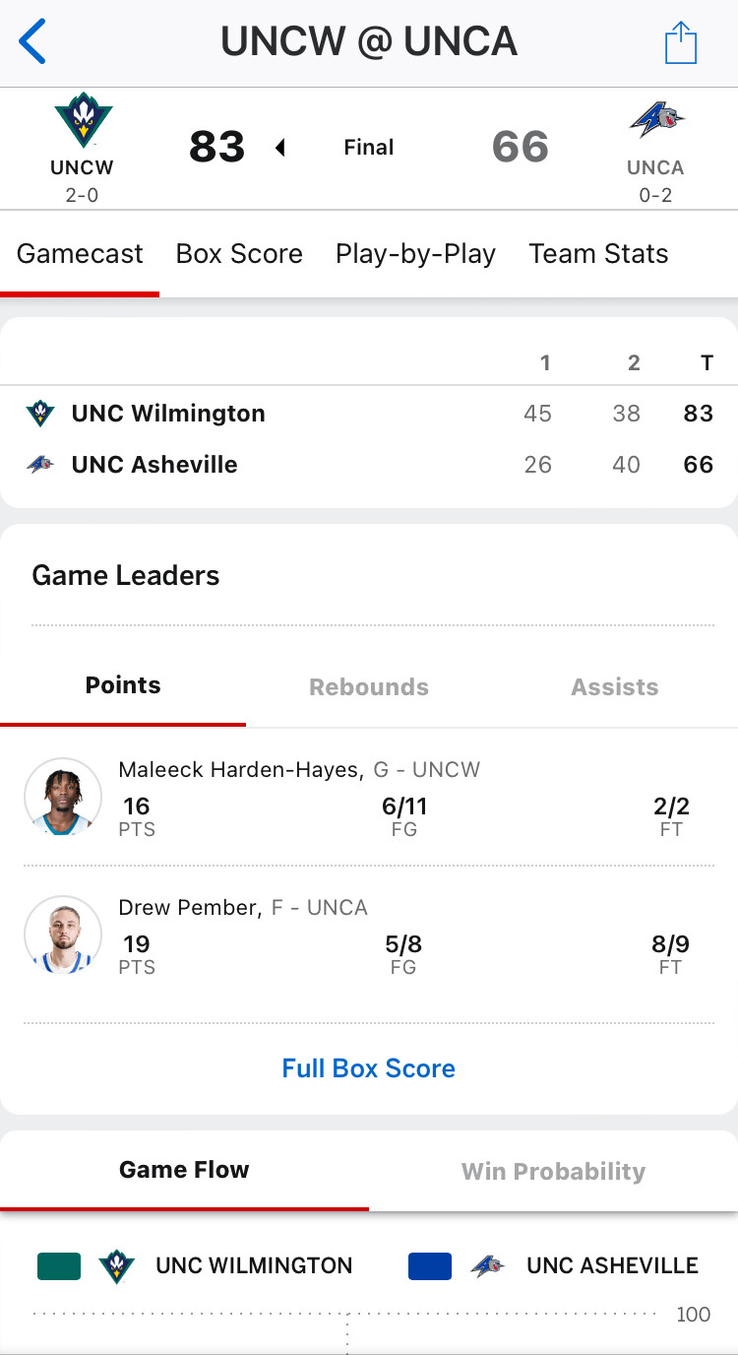Image resolution: width=738 pixels, height=1355 pixels.
Task: Open Maleeck Harden-Hayes player photo
Action: [63, 797]
